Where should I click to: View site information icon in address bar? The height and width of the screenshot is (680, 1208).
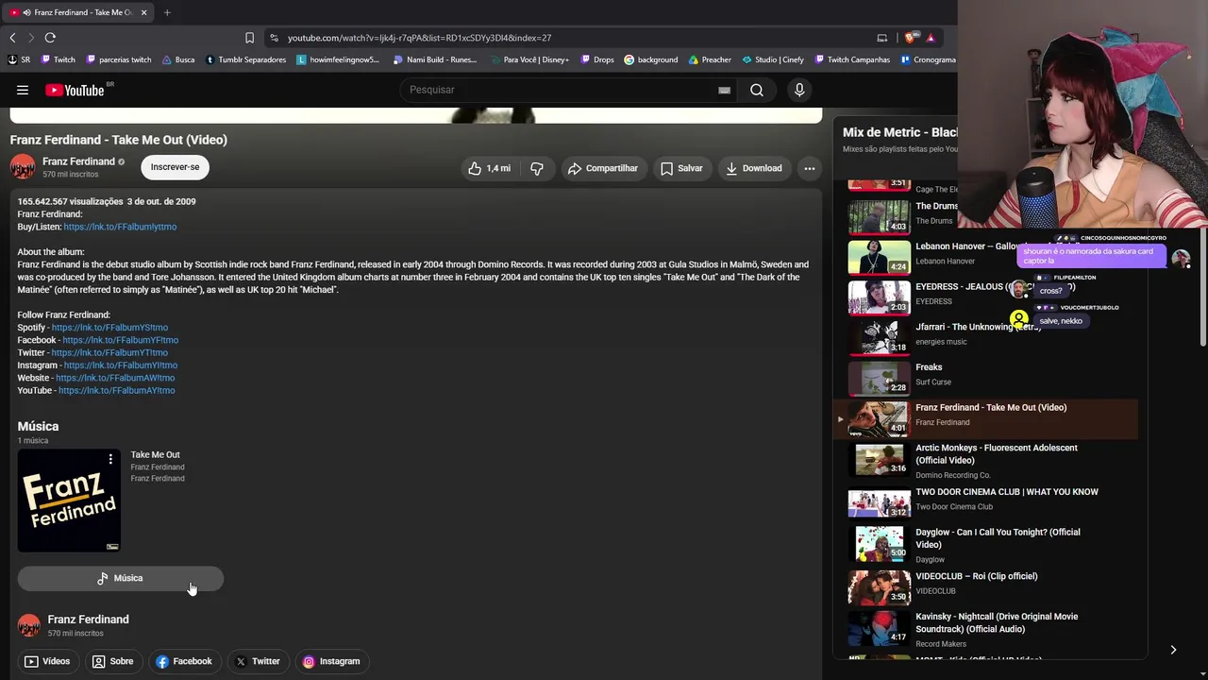[274, 38]
